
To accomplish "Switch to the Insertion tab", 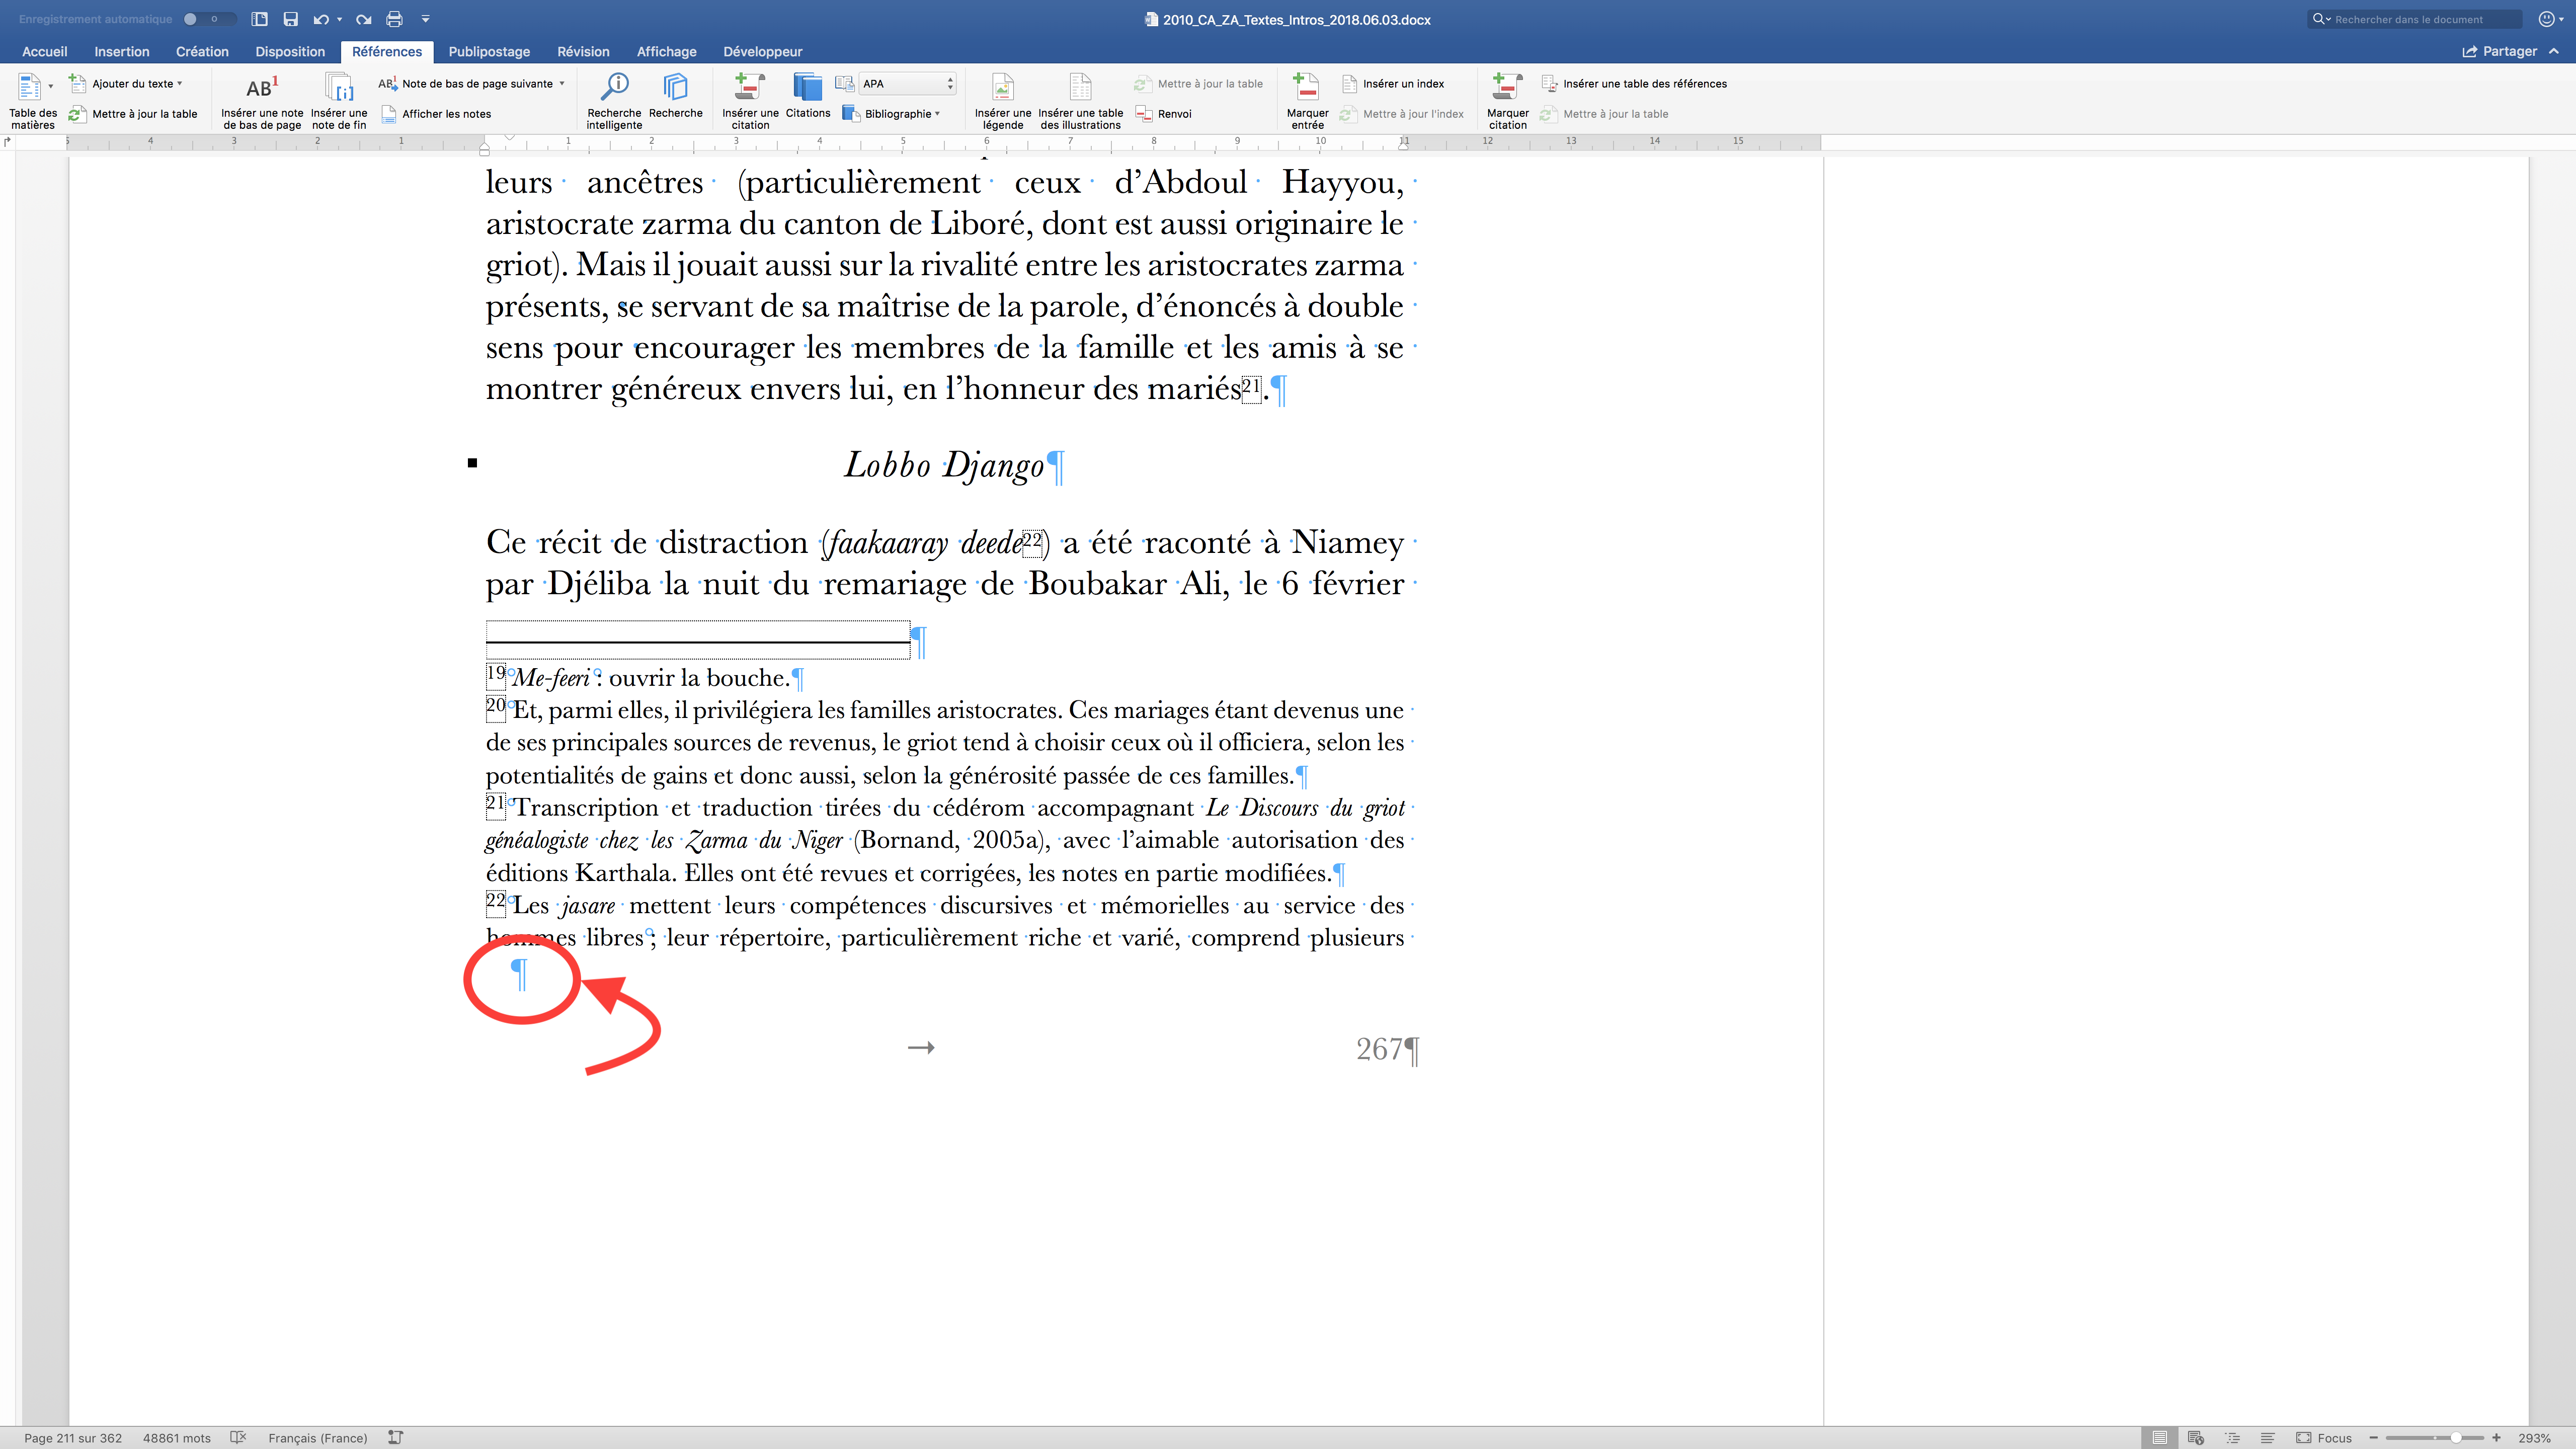I will [x=122, y=52].
